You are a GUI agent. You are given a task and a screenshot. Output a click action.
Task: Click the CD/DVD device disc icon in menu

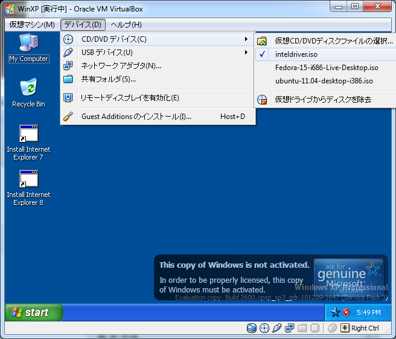[x=68, y=39]
